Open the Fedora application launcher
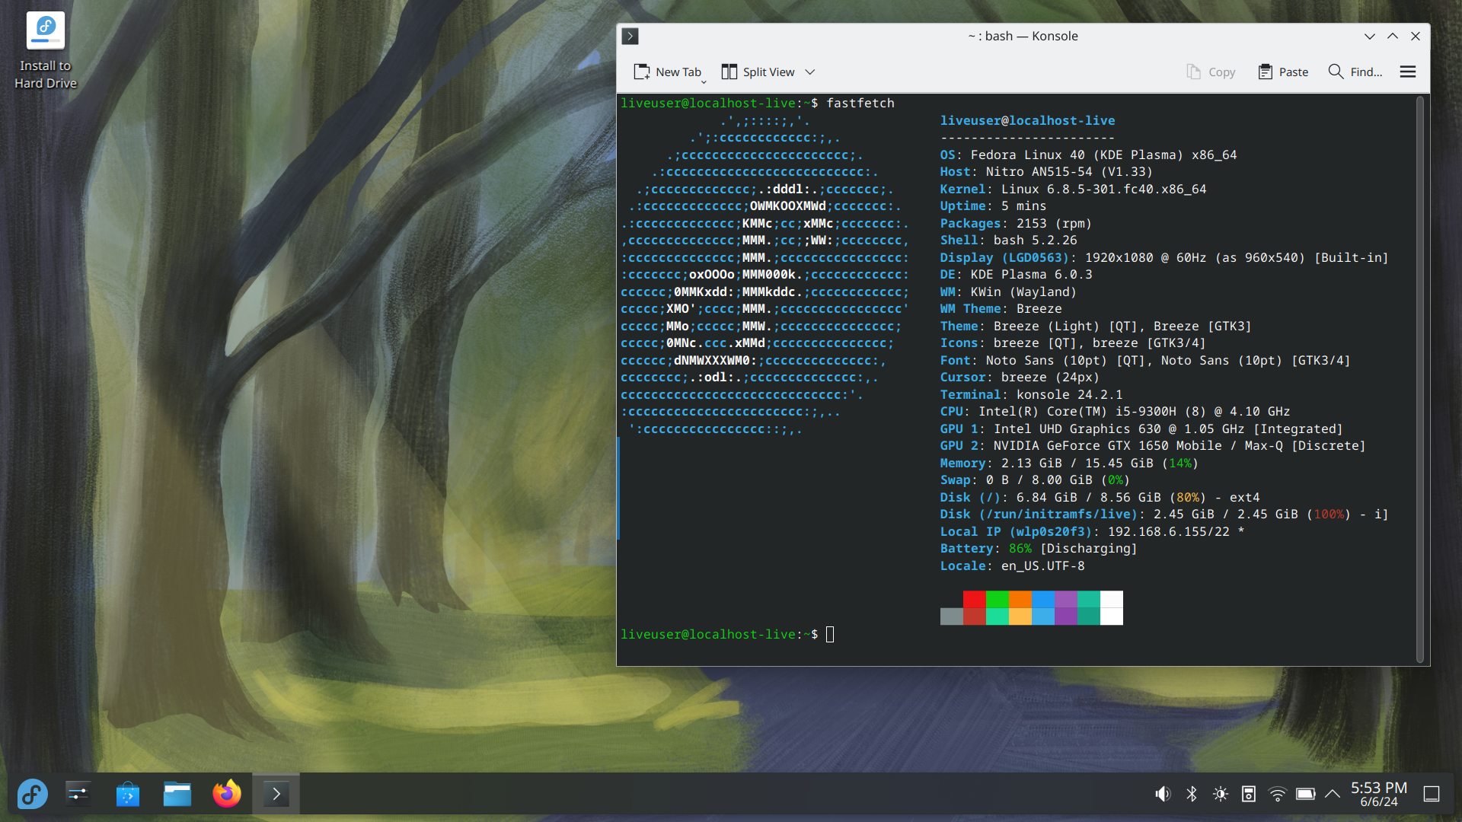 [x=32, y=794]
